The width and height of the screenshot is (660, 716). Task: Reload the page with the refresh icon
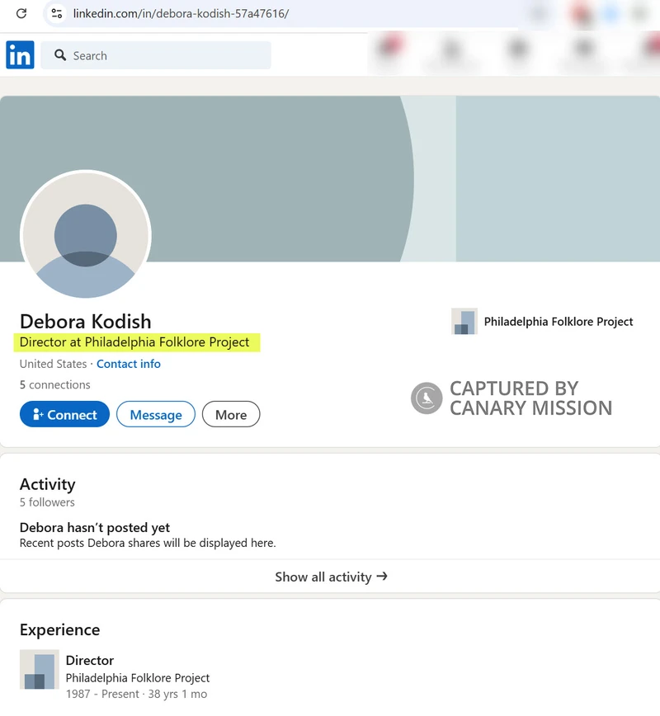pos(21,13)
